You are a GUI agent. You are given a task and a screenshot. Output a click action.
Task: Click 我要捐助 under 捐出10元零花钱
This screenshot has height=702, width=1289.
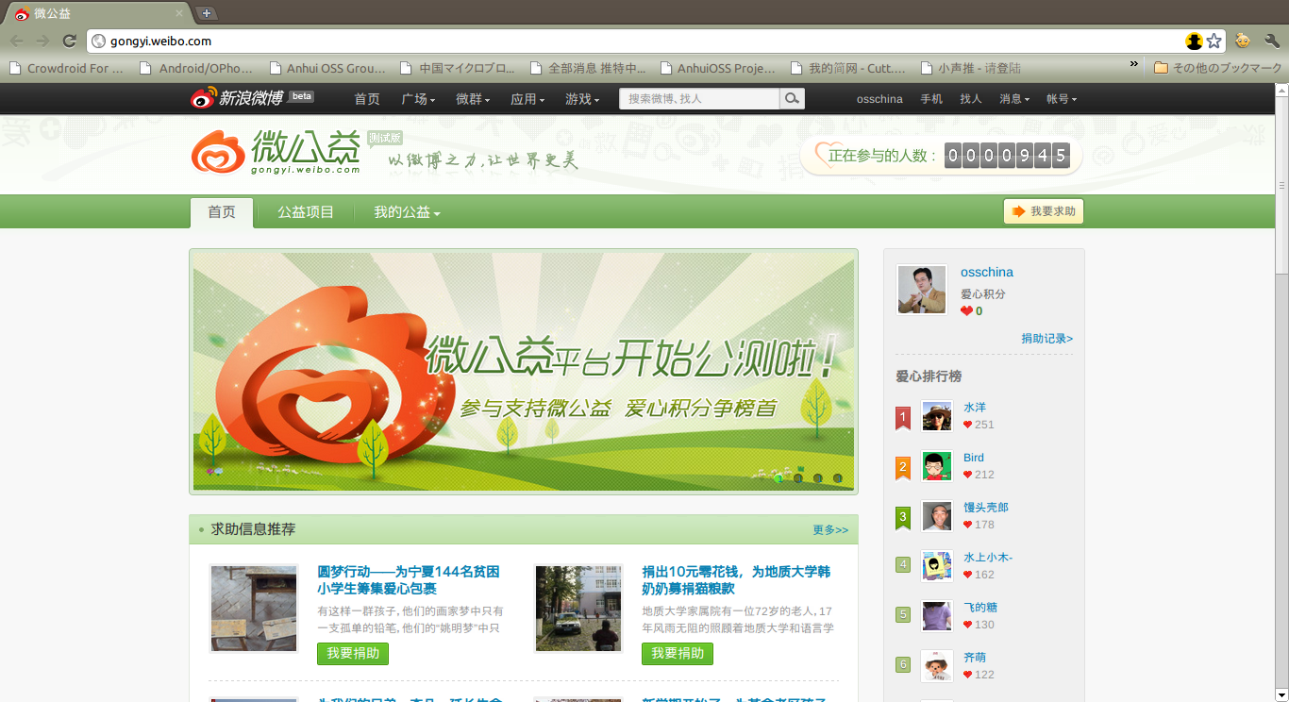click(x=678, y=653)
